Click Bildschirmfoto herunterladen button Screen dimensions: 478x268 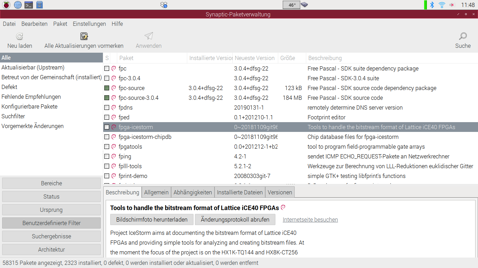(152, 219)
